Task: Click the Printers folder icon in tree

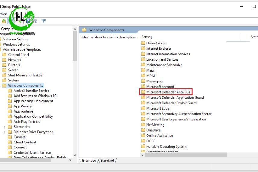Action: point(5,65)
